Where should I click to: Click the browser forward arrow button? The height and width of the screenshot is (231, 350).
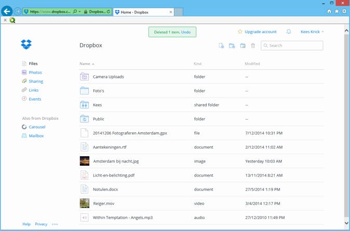point(18,11)
